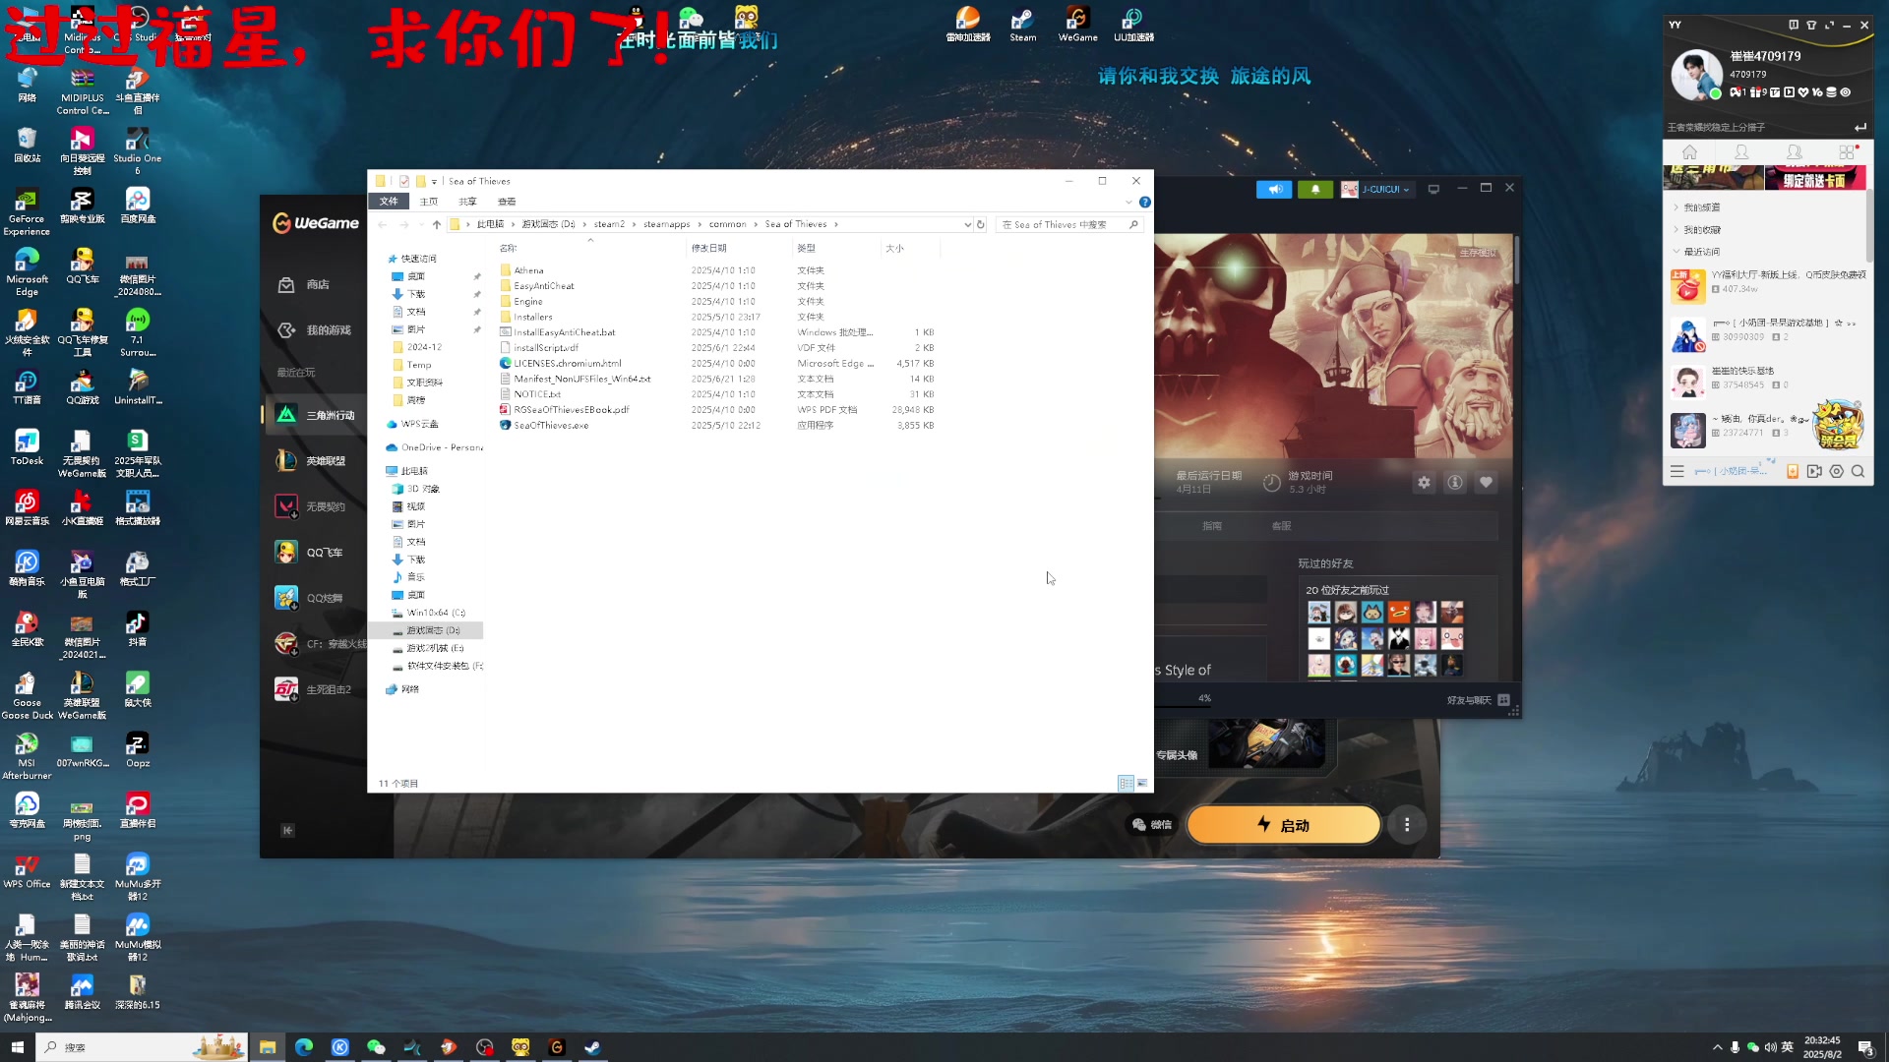Open Windows Start menu

pyautogui.click(x=17, y=1047)
